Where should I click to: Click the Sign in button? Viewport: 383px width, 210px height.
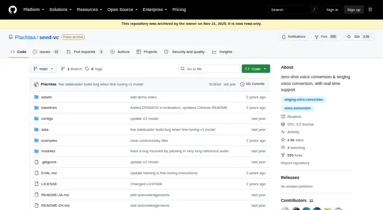332,10
